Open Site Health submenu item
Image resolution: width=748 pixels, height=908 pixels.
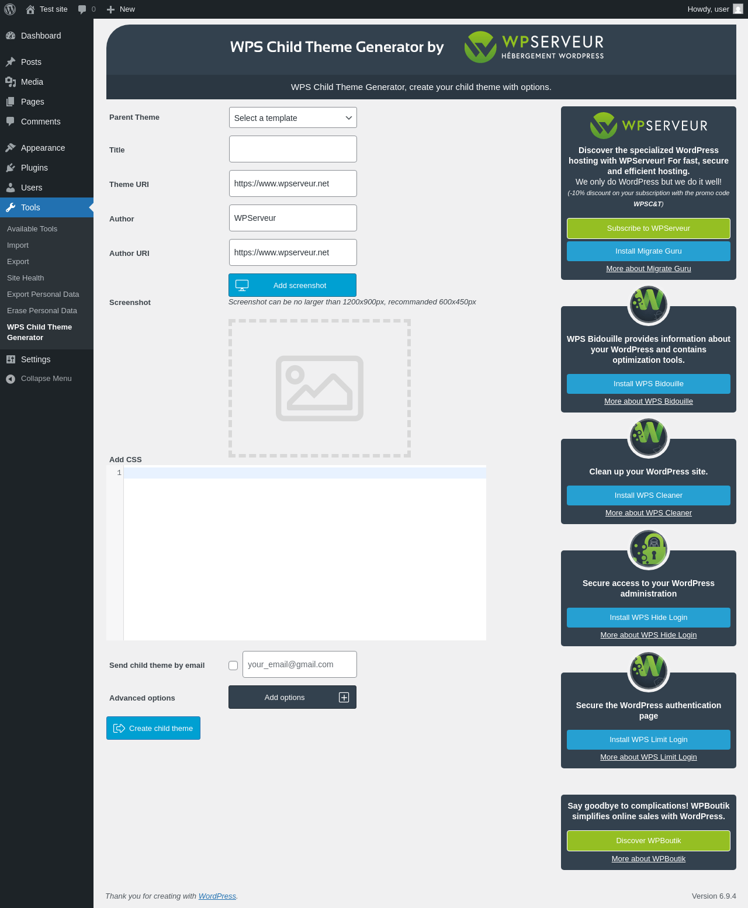pyautogui.click(x=26, y=278)
